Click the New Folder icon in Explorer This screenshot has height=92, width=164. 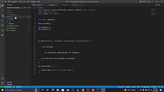click(25, 8)
